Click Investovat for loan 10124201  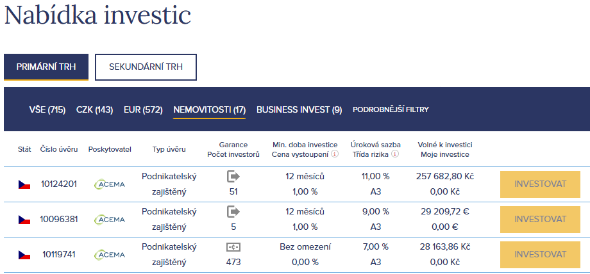540,184
